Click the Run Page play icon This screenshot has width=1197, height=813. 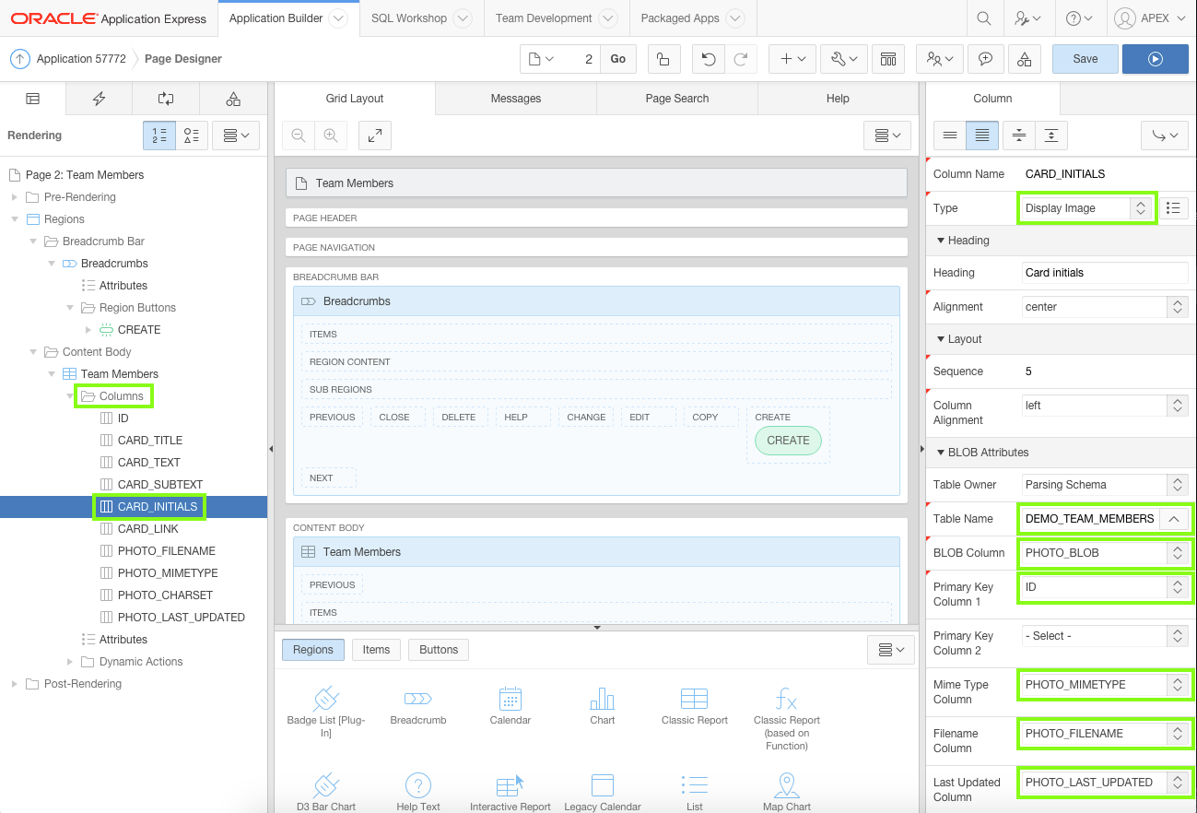click(x=1155, y=59)
